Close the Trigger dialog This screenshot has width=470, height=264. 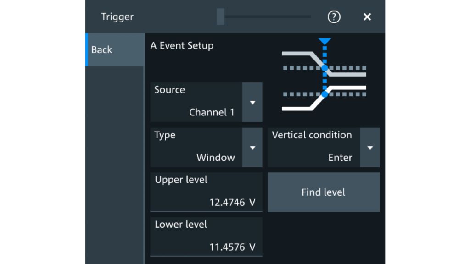(x=367, y=17)
